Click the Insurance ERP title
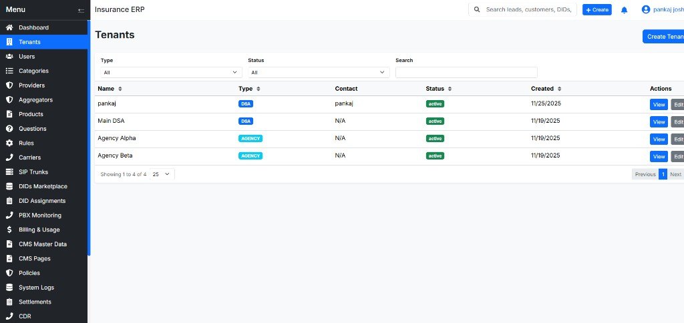This screenshot has width=684, height=323. point(120,9)
